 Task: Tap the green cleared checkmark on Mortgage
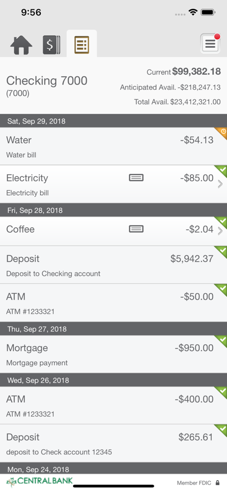click(x=222, y=340)
